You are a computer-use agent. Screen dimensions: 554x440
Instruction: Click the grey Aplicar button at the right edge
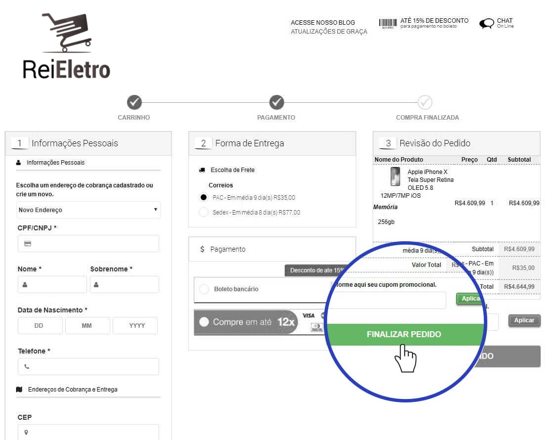click(x=524, y=320)
